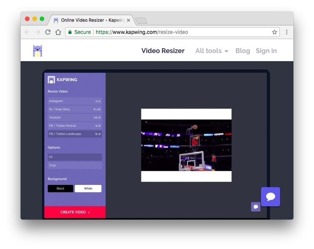Select the Youtube 16:9 format

75,118
